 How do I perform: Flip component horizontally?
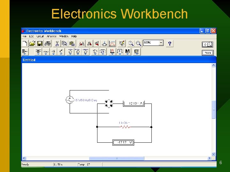coord(89,43)
